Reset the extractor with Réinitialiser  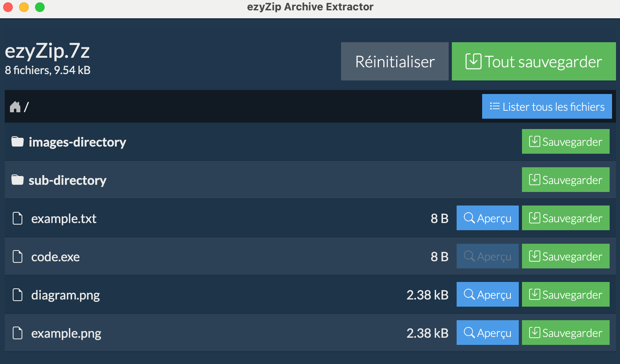[x=395, y=61]
